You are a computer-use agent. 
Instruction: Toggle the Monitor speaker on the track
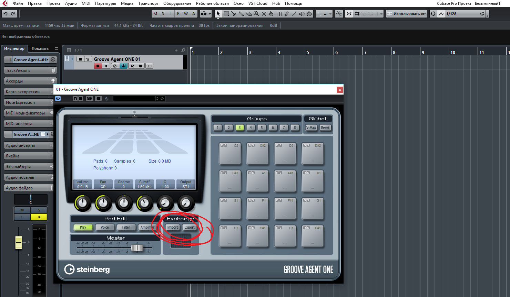pyautogui.click(x=106, y=66)
